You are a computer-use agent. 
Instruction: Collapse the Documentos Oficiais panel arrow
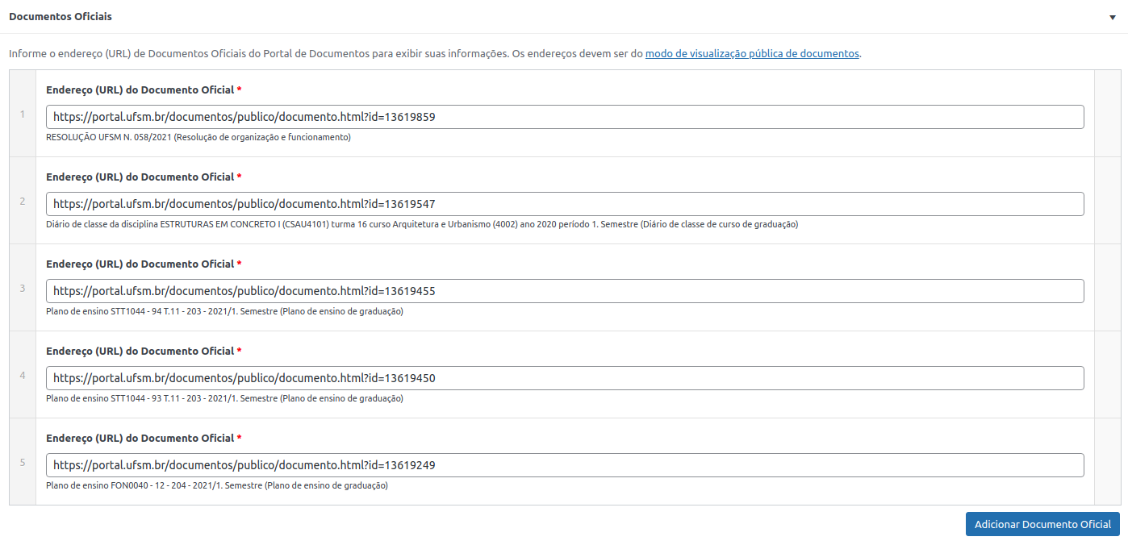pos(1113,17)
